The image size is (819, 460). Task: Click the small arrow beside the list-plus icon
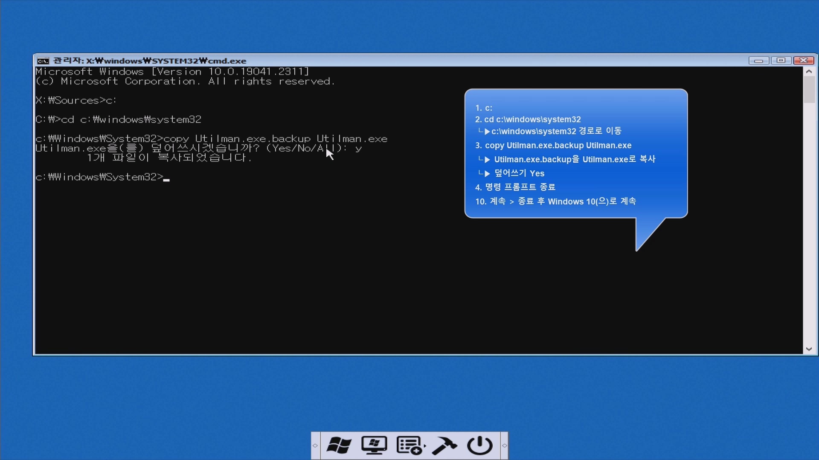pyautogui.click(x=425, y=446)
